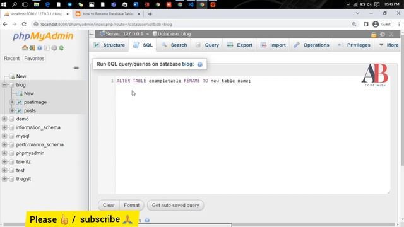404x227 pixels.
Task: Click the browser zoom magnifier icon
Action: (x=354, y=24)
